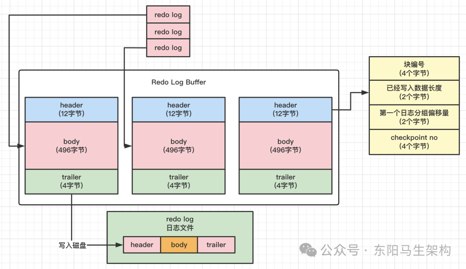This screenshot has width=466, height=269.
Task: Select the pink header cell in the log file
Action: [x=142, y=245]
